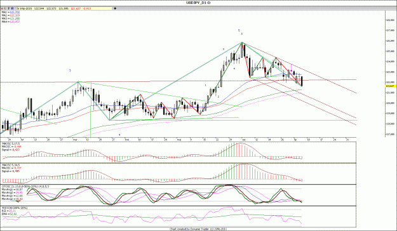This screenshot has height=231, width=397.
Task: Click the black diamond marker after data bar
Action: 115,8
